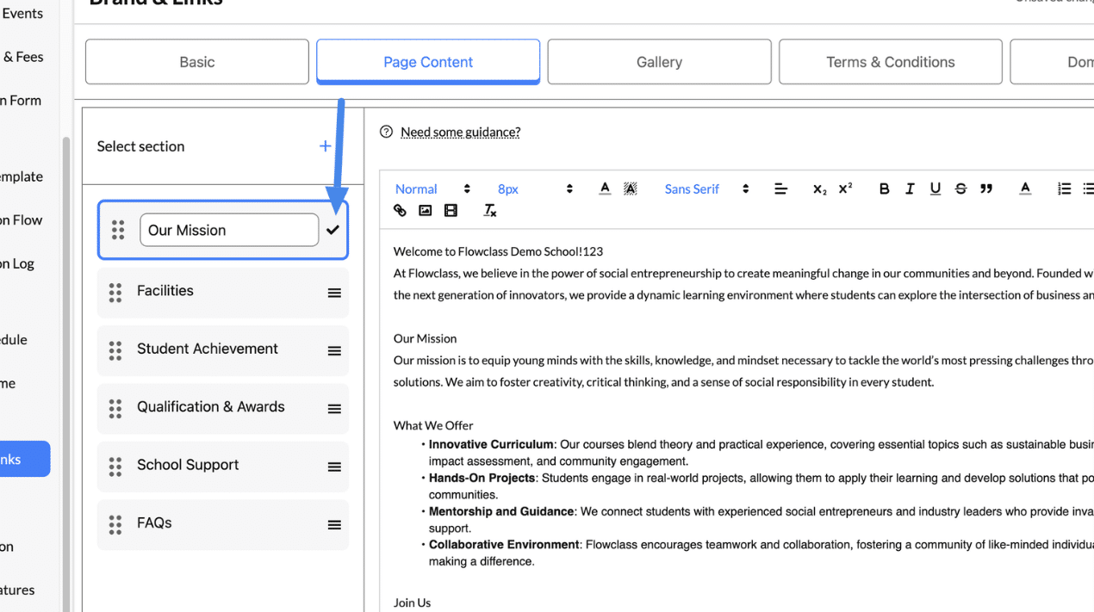Image resolution: width=1094 pixels, height=612 pixels.
Task: Select the School Support section
Action: tap(223, 467)
